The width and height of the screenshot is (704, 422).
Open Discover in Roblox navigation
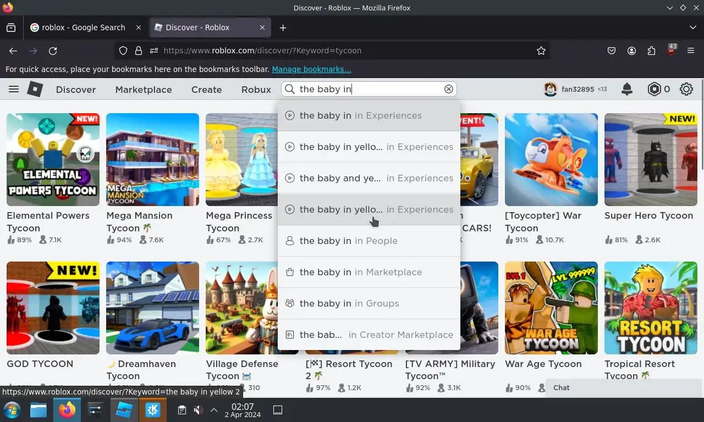76,90
